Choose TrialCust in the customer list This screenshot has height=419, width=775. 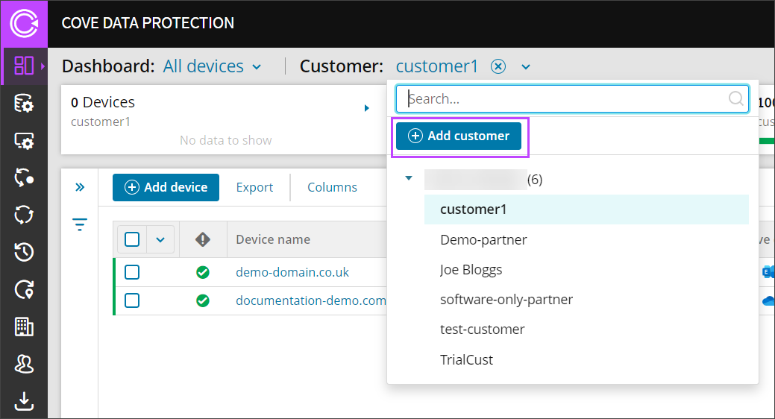pyautogui.click(x=466, y=359)
